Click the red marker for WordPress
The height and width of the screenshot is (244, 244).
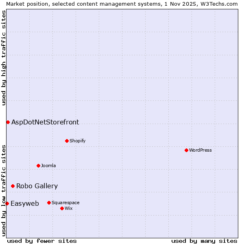pyautogui.click(x=186, y=150)
